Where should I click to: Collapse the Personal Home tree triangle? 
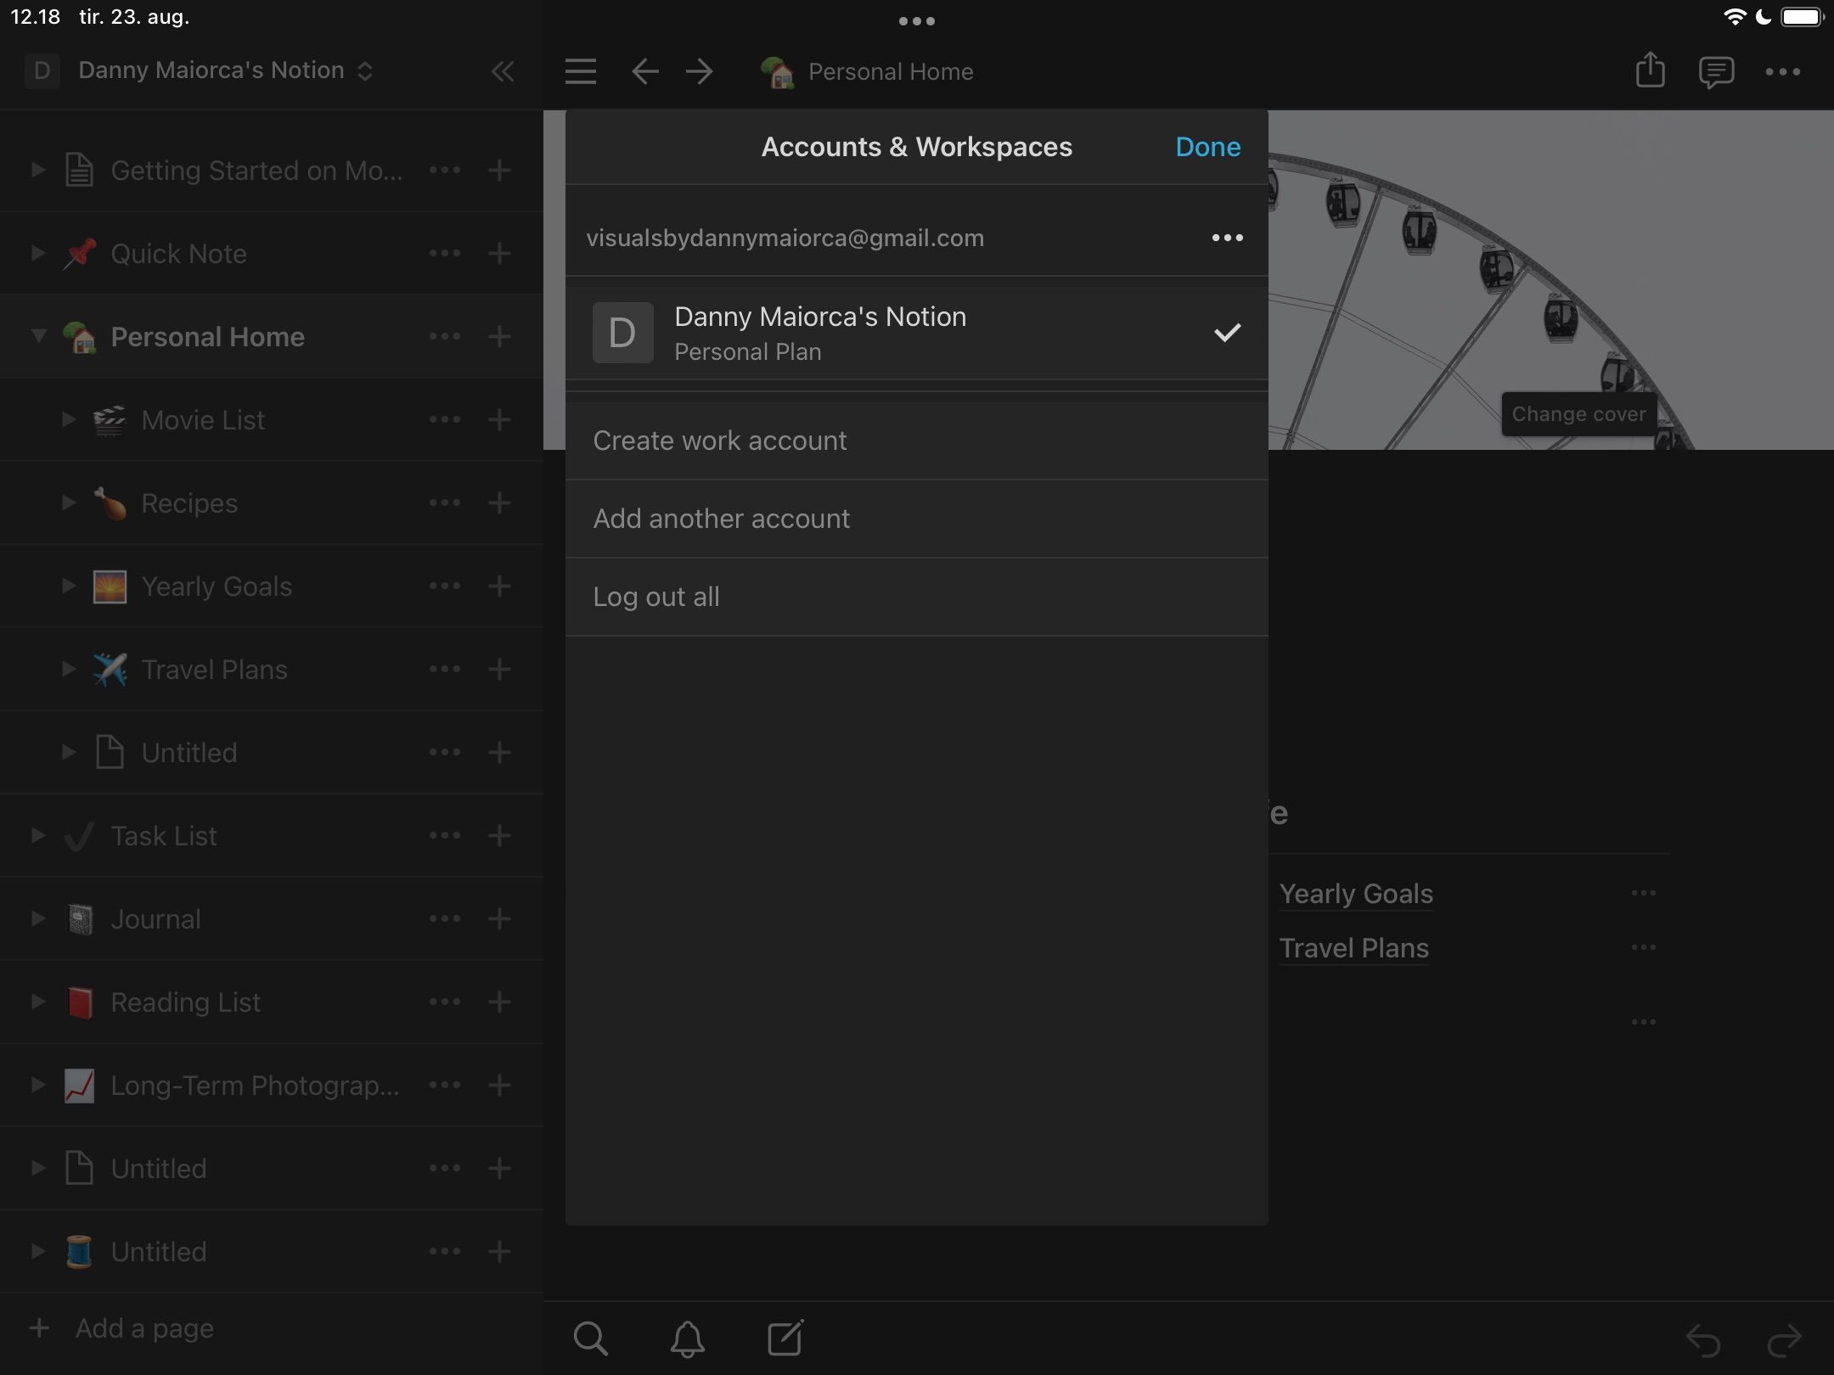tap(38, 336)
